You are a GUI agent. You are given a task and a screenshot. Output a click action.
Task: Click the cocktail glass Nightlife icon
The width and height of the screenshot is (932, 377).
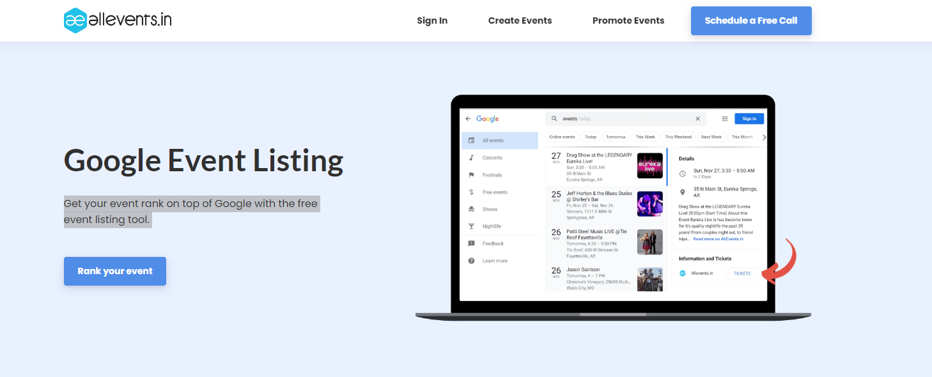point(471,227)
